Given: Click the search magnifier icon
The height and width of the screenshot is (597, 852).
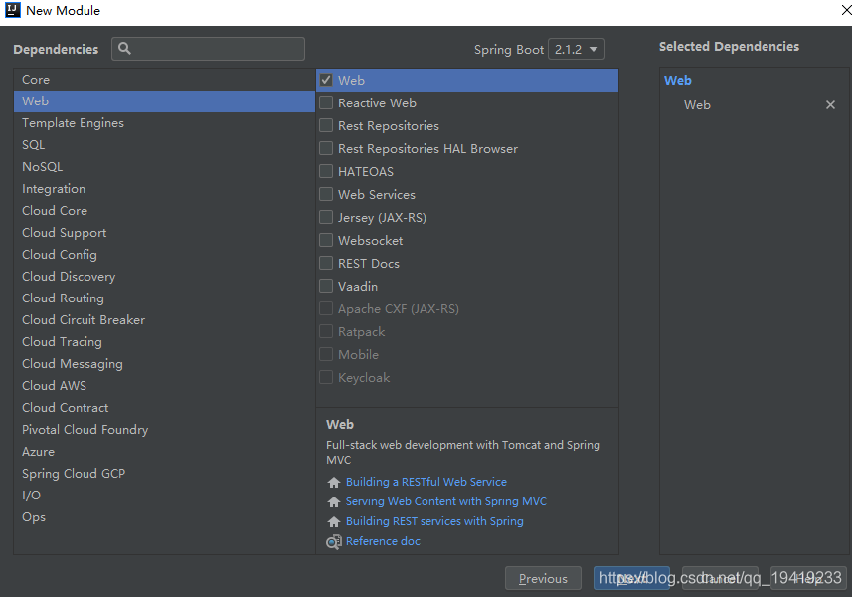Looking at the screenshot, I should pos(124,49).
